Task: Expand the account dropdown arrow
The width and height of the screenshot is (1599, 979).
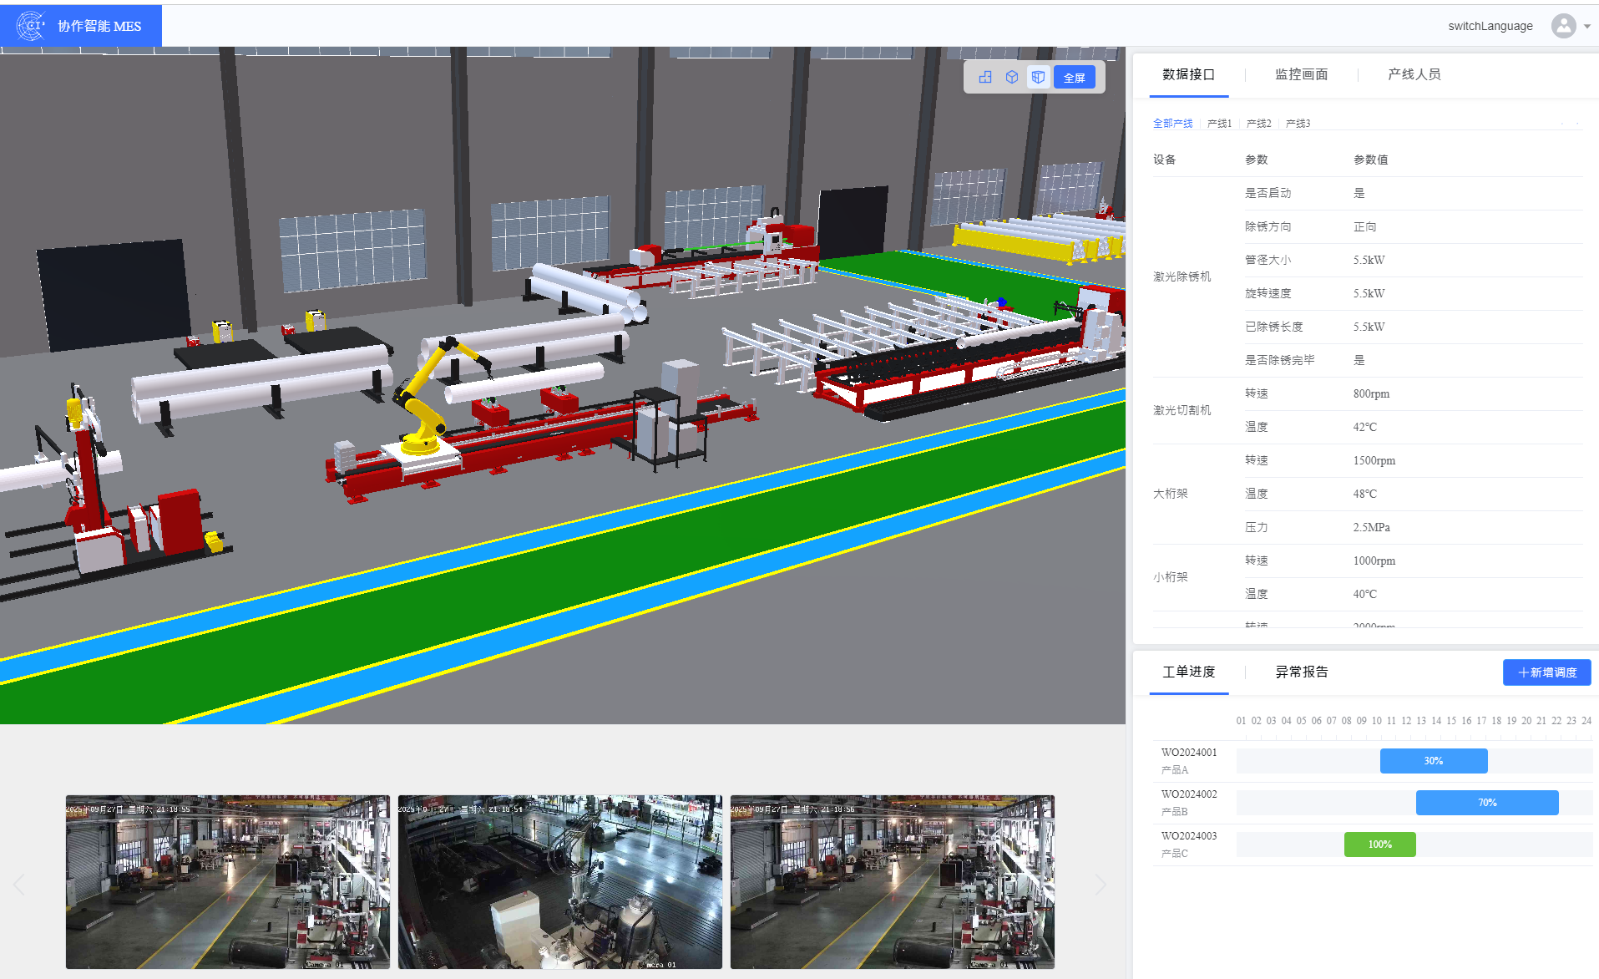Action: pyautogui.click(x=1587, y=26)
